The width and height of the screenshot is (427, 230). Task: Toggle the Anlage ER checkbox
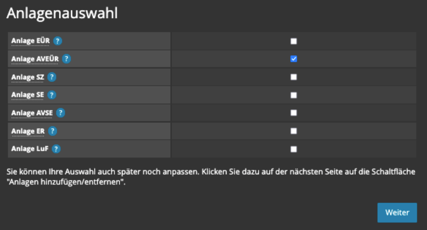pos(294,131)
